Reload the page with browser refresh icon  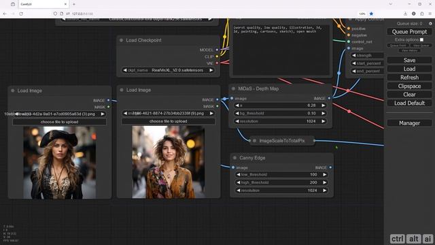(21, 14)
